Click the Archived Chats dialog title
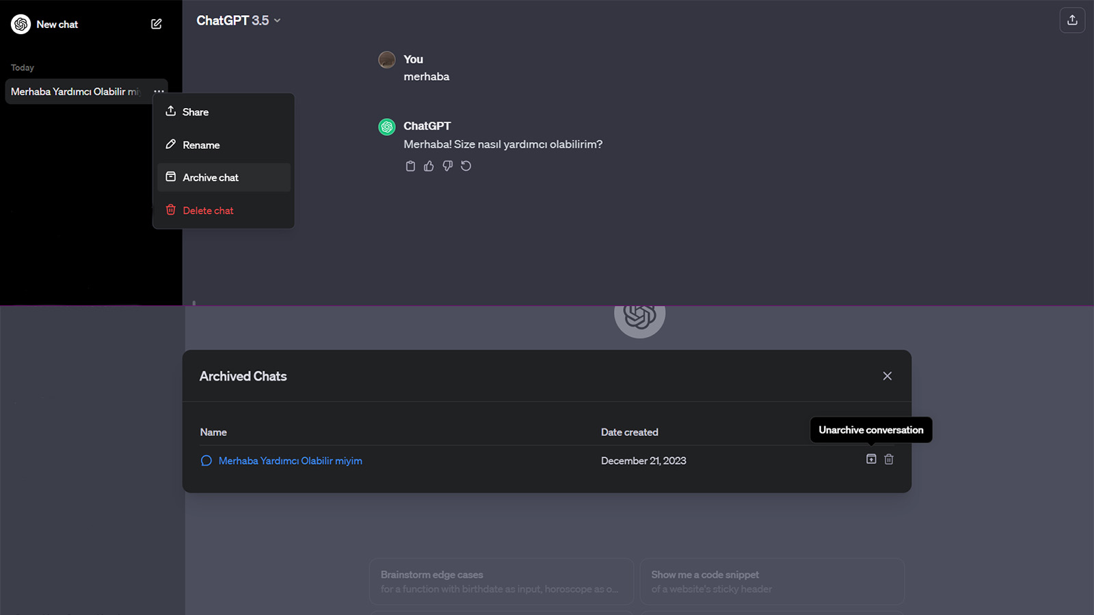This screenshot has width=1094, height=615. pos(243,376)
